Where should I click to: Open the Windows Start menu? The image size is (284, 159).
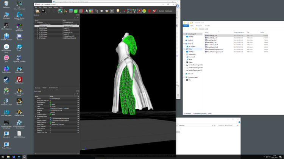click(x=3, y=157)
